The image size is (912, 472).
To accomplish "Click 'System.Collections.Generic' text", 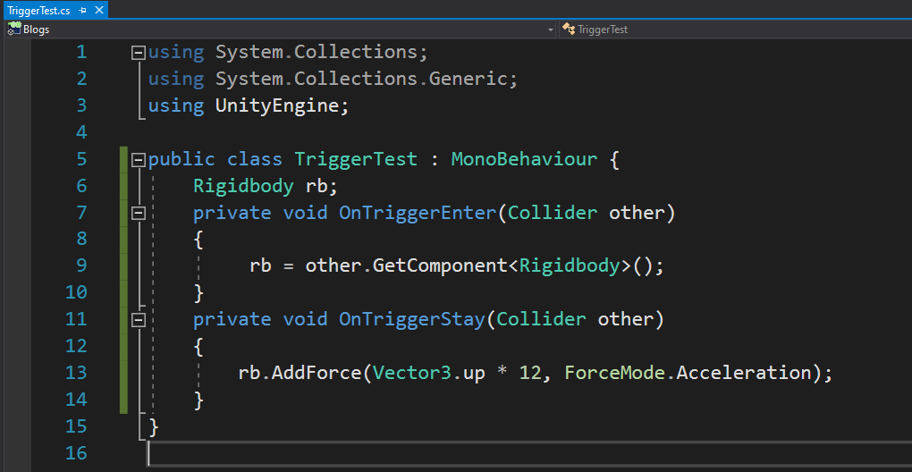I will pyautogui.click(x=360, y=79).
